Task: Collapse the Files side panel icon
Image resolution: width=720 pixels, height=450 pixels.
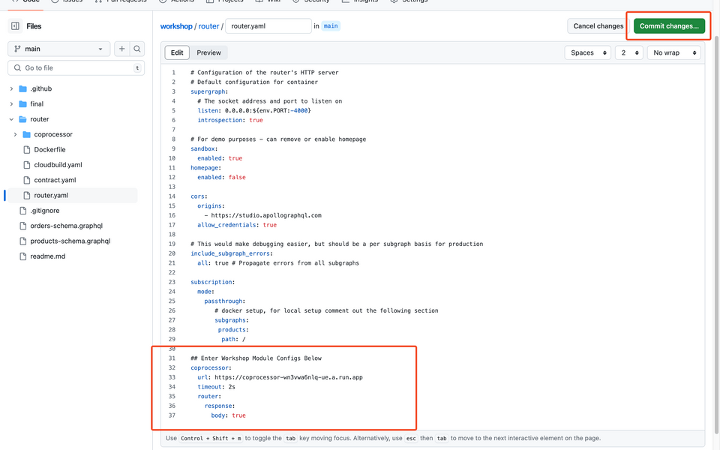Action: click(15, 26)
